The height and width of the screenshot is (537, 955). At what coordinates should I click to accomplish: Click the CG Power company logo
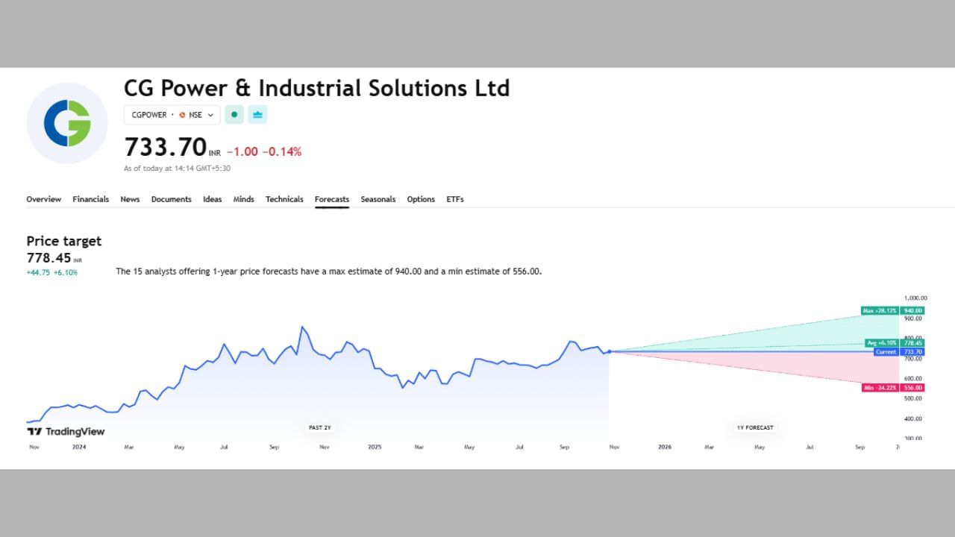point(67,123)
